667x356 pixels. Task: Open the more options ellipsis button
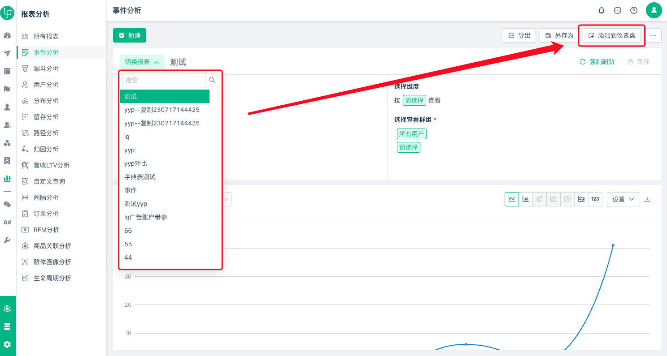click(x=653, y=35)
